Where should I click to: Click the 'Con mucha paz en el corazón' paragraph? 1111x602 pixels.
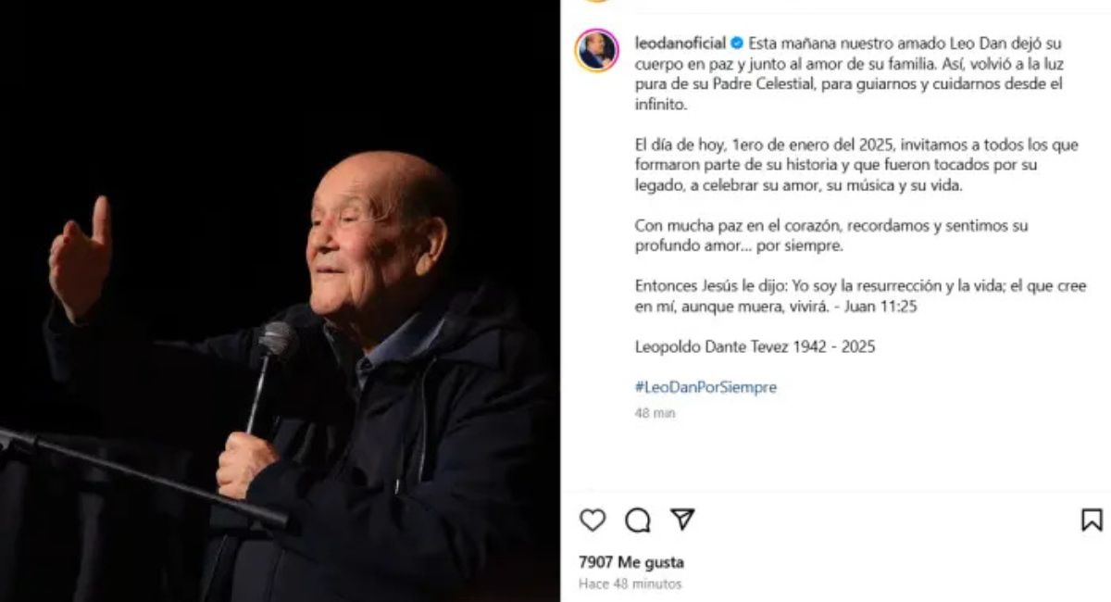[831, 235]
